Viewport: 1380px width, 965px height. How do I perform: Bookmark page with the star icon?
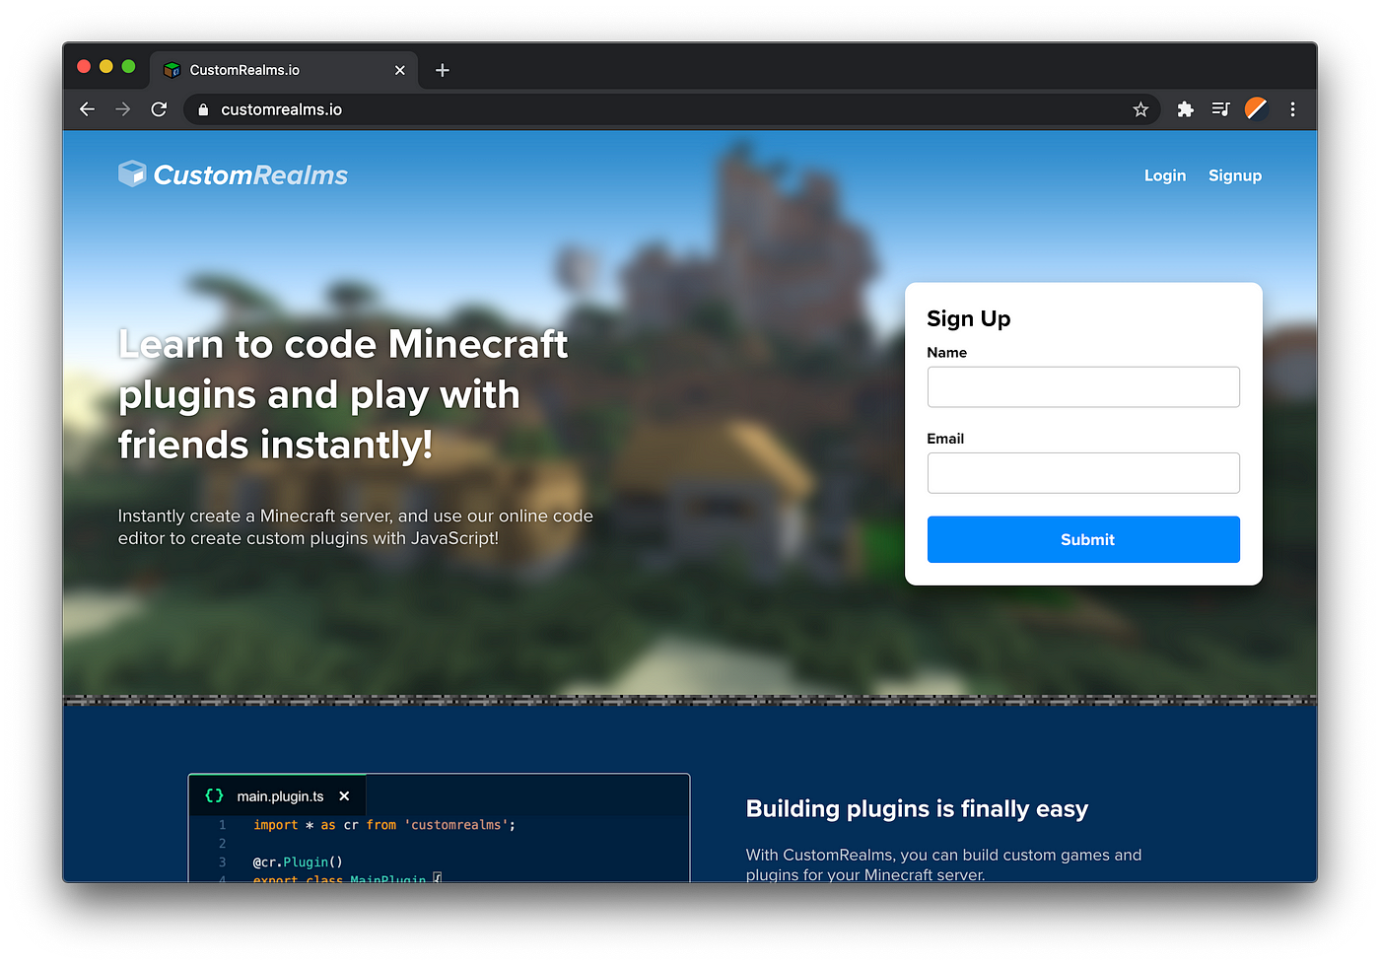pyautogui.click(x=1140, y=109)
